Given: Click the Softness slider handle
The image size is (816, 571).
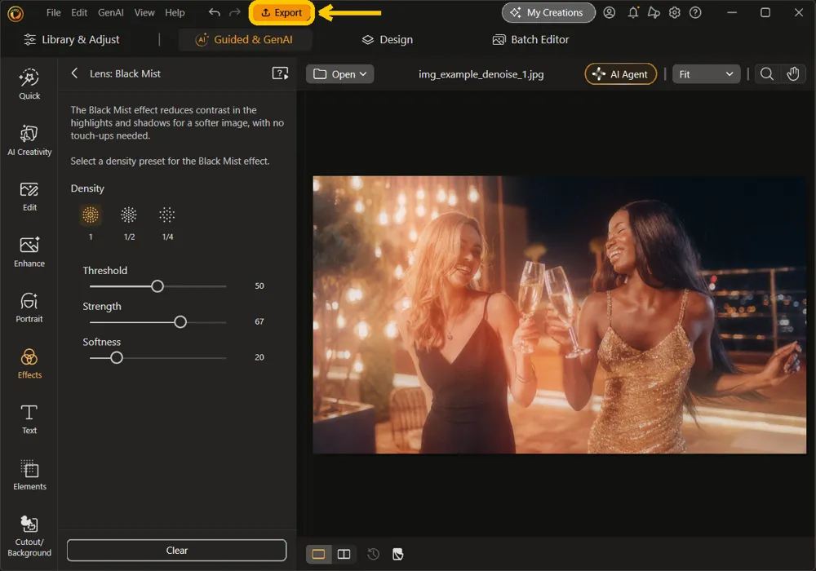Looking at the screenshot, I should tap(117, 358).
